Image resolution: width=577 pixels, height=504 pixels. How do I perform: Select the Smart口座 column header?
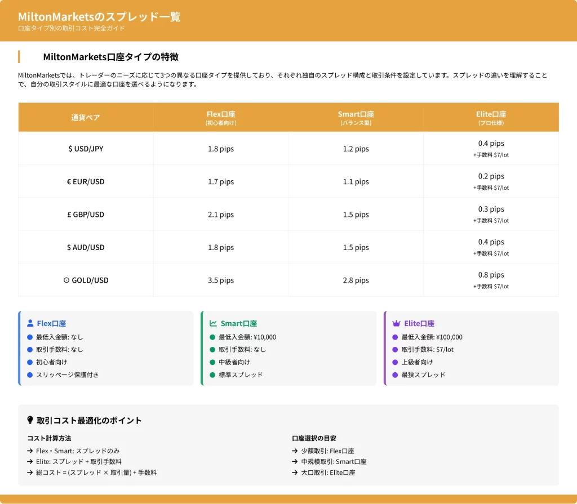(x=356, y=117)
